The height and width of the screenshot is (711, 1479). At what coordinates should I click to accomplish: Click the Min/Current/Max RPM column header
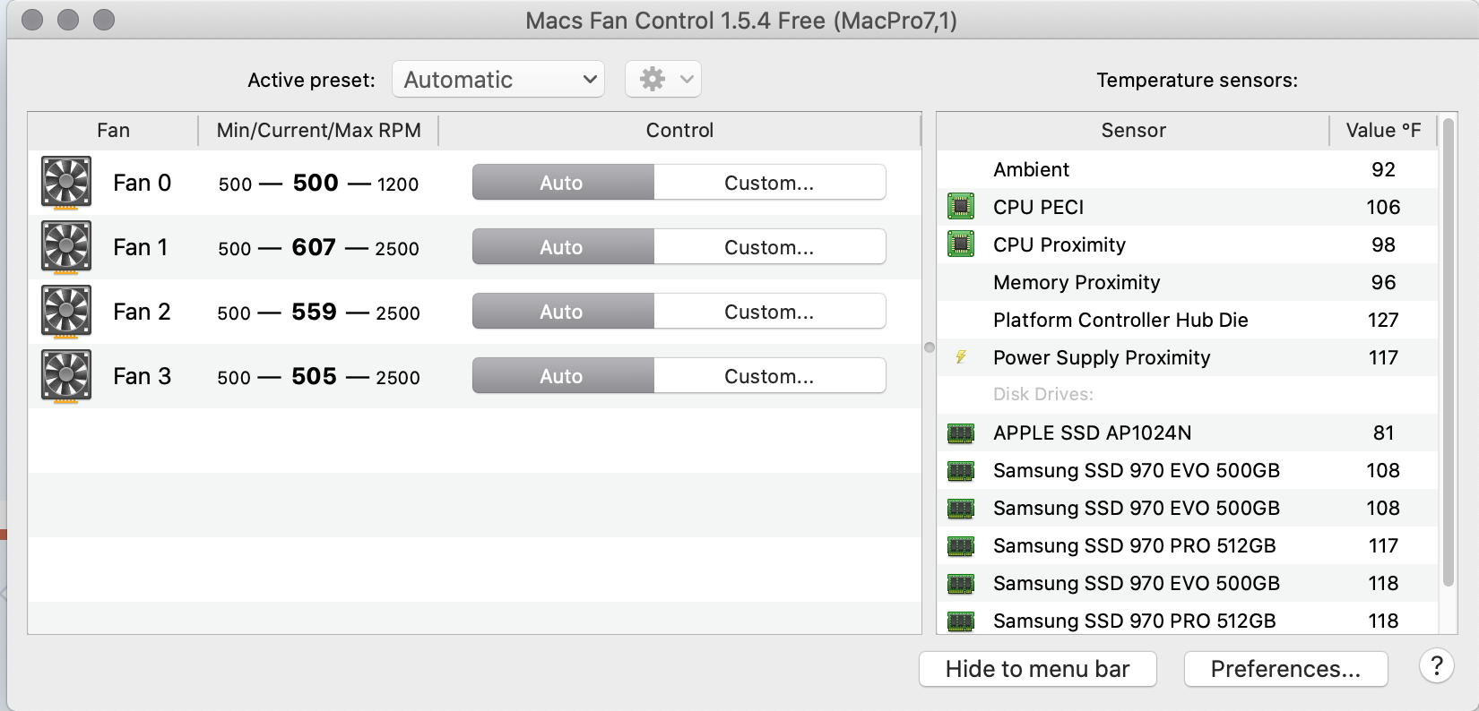[x=318, y=131]
